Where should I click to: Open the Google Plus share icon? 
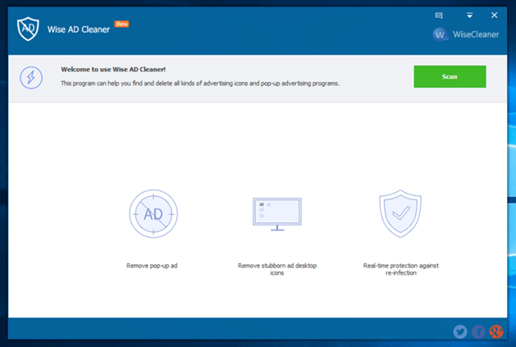click(496, 331)
